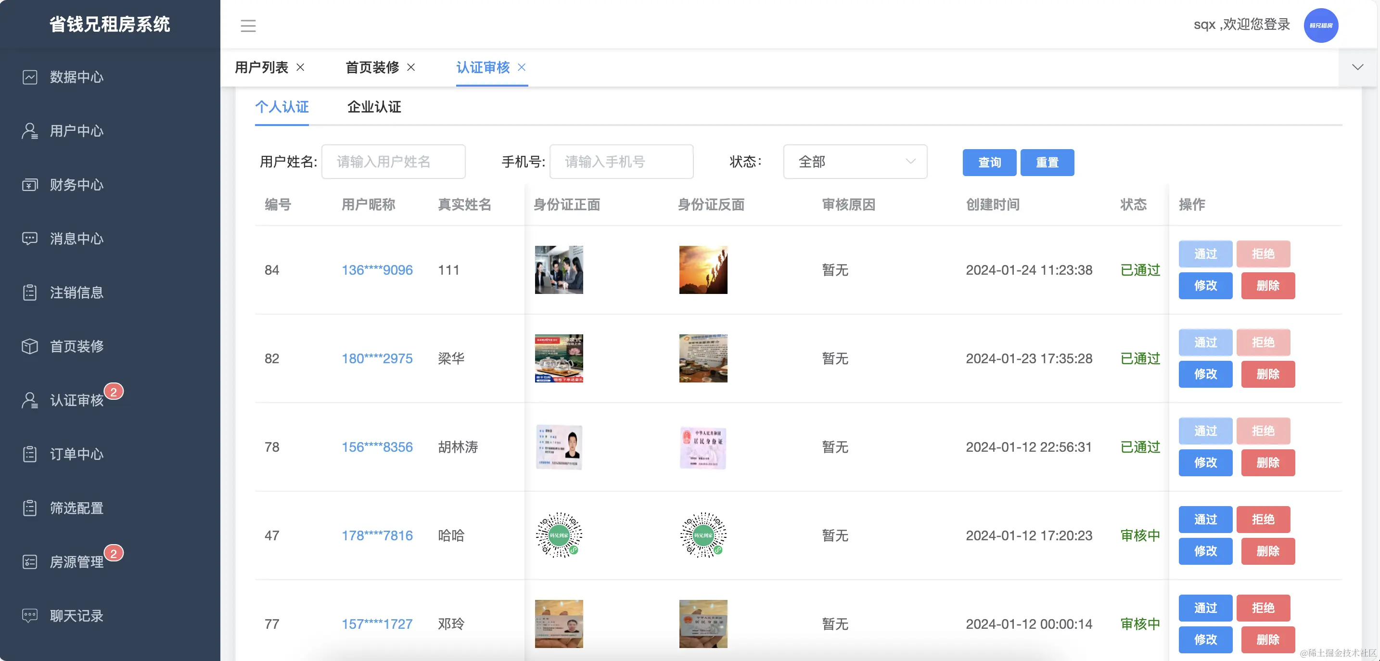Viewport: 1380px width, 661px height.
Task: Open the 财务中心 sidebar section
Action: pos(76,185)
